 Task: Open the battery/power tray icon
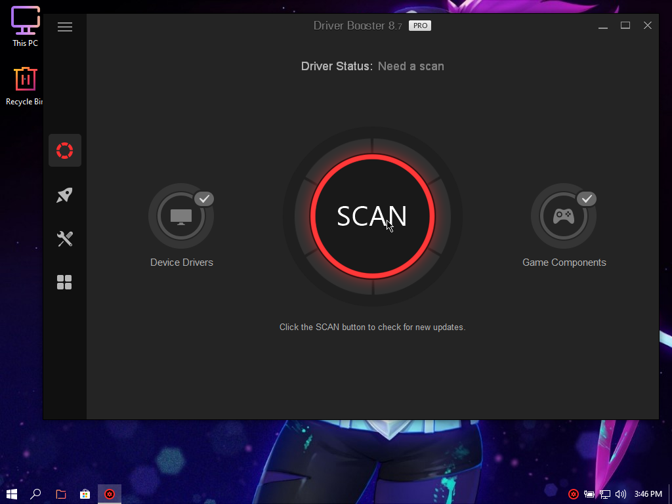589,494
